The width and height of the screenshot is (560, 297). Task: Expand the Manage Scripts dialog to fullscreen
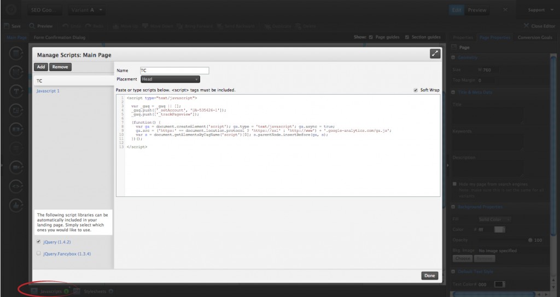coord(435,54)
